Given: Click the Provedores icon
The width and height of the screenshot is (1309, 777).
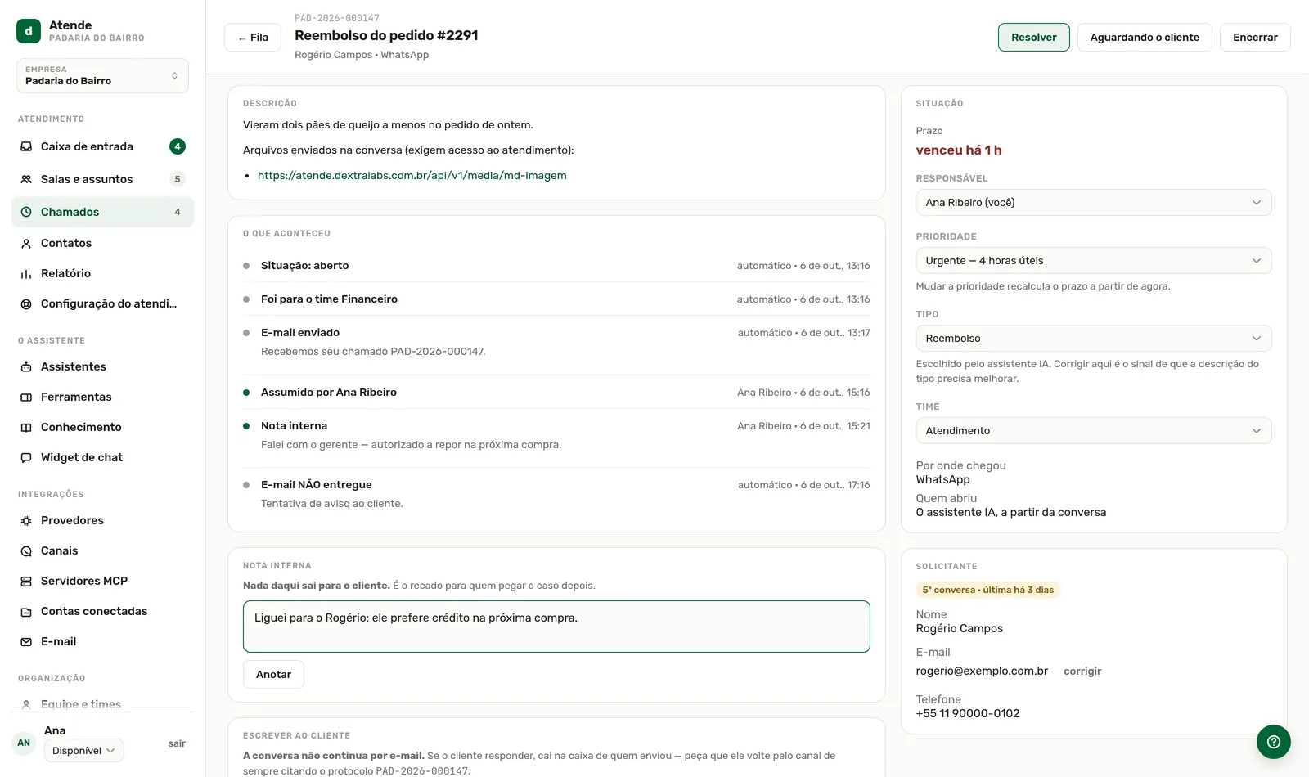Looking at the screenshot, I should coord(26,520).
